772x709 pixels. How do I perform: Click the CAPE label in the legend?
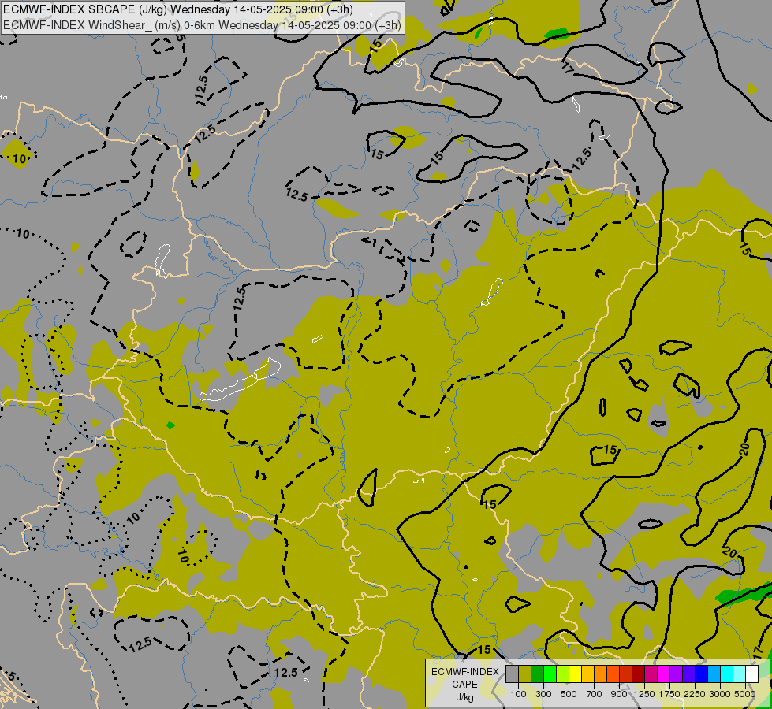pyautogui.click(x=464, y=685)
